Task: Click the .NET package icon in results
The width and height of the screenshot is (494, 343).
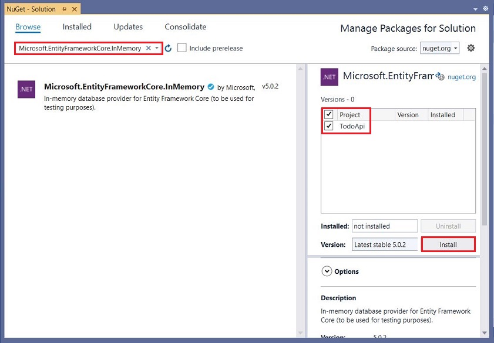Action: pos(26,89)
